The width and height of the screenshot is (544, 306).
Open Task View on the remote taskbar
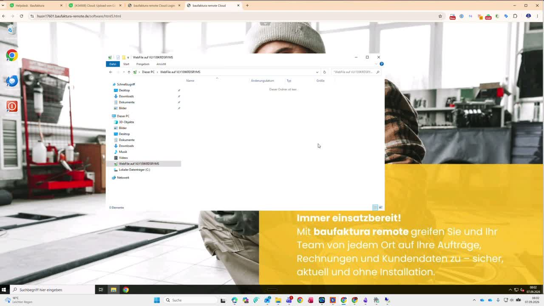pyautogui.click(x=101, y=290)
